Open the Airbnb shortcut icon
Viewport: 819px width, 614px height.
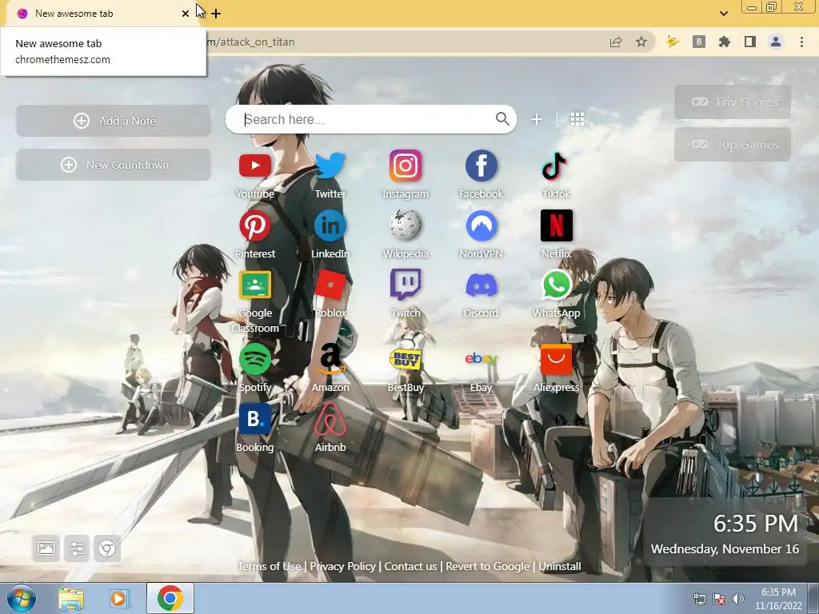click(x=330, y=419)
